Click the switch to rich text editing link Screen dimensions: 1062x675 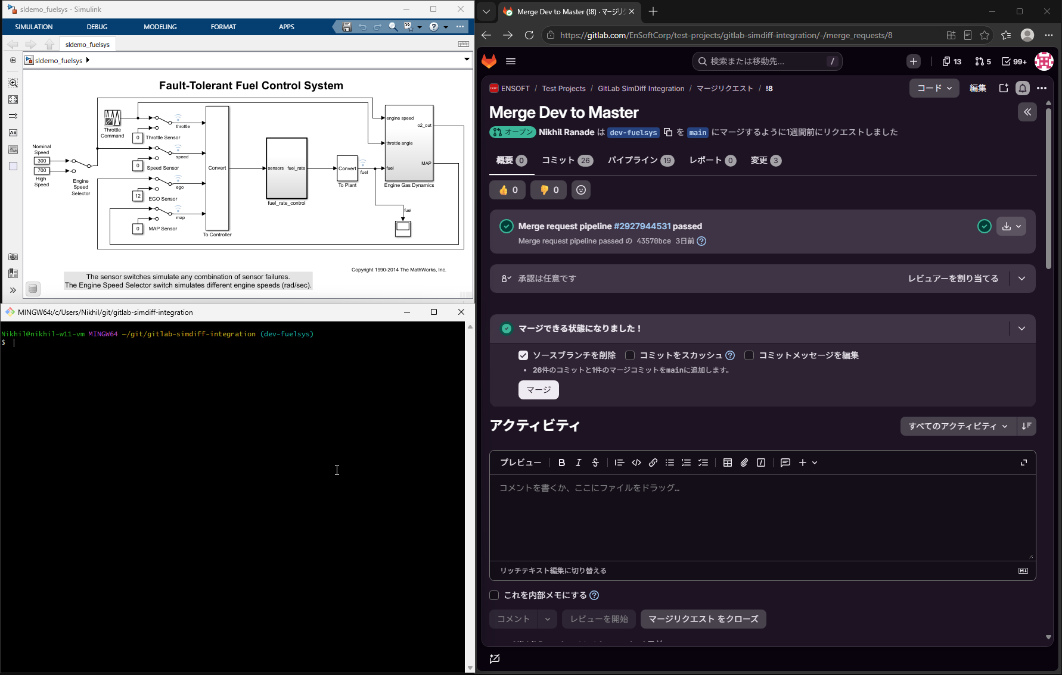tap(553, 570)
